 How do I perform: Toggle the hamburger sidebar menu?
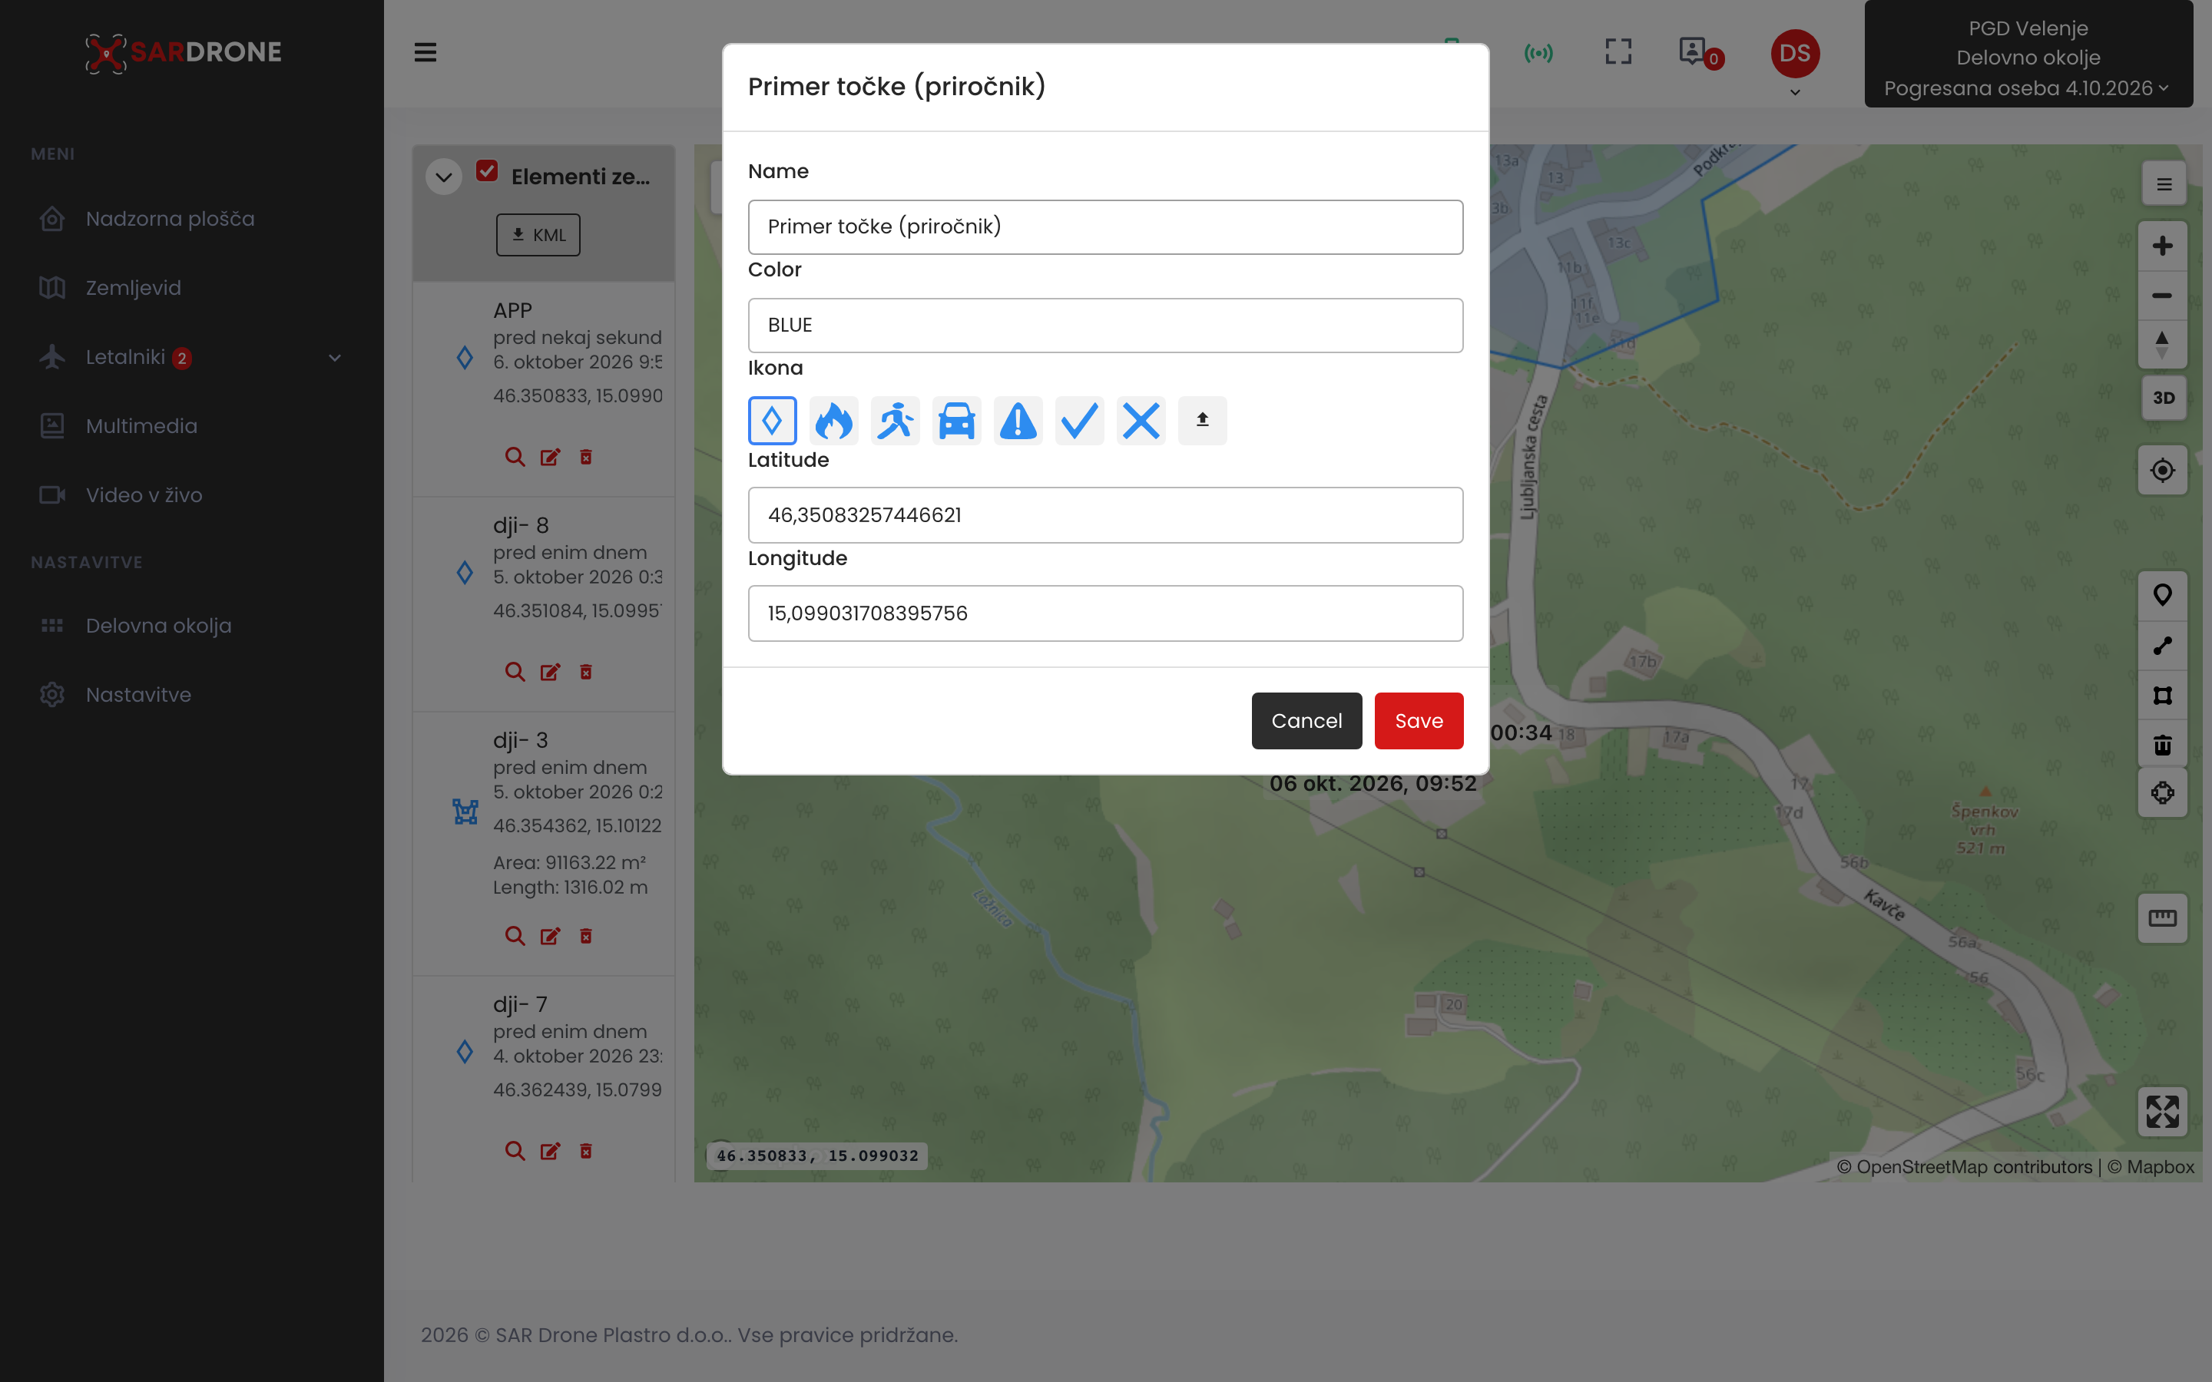(x=425, y=52)
